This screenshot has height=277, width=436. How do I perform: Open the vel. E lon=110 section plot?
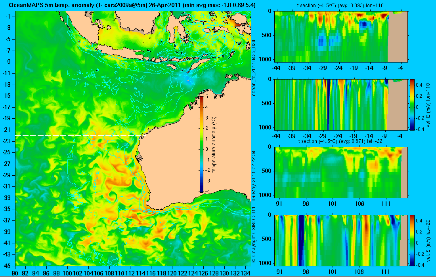341,104
